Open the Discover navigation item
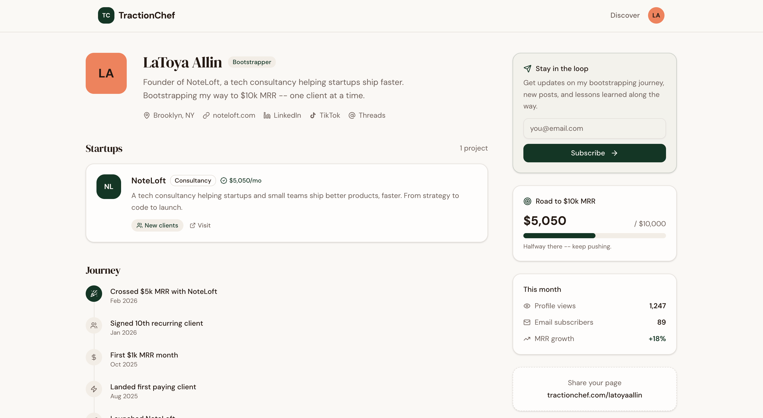This screenshot has width=763, height=418. [x=625, y=15]
